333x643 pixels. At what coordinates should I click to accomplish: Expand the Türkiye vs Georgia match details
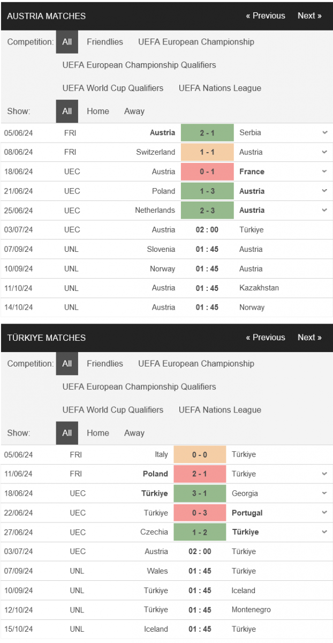pos(324,494)
